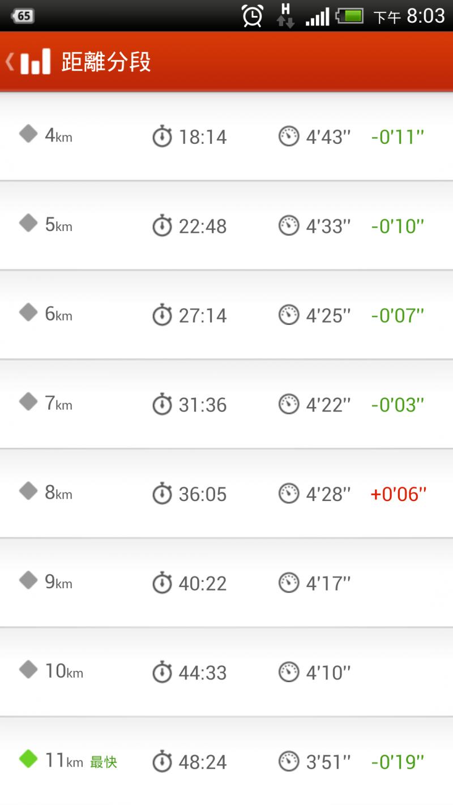Tap the 距離分段 header title
This screenshot has height=805, width=453.
106,62
